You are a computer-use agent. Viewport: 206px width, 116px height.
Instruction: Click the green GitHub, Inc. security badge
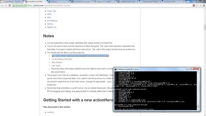pos(20,5)
